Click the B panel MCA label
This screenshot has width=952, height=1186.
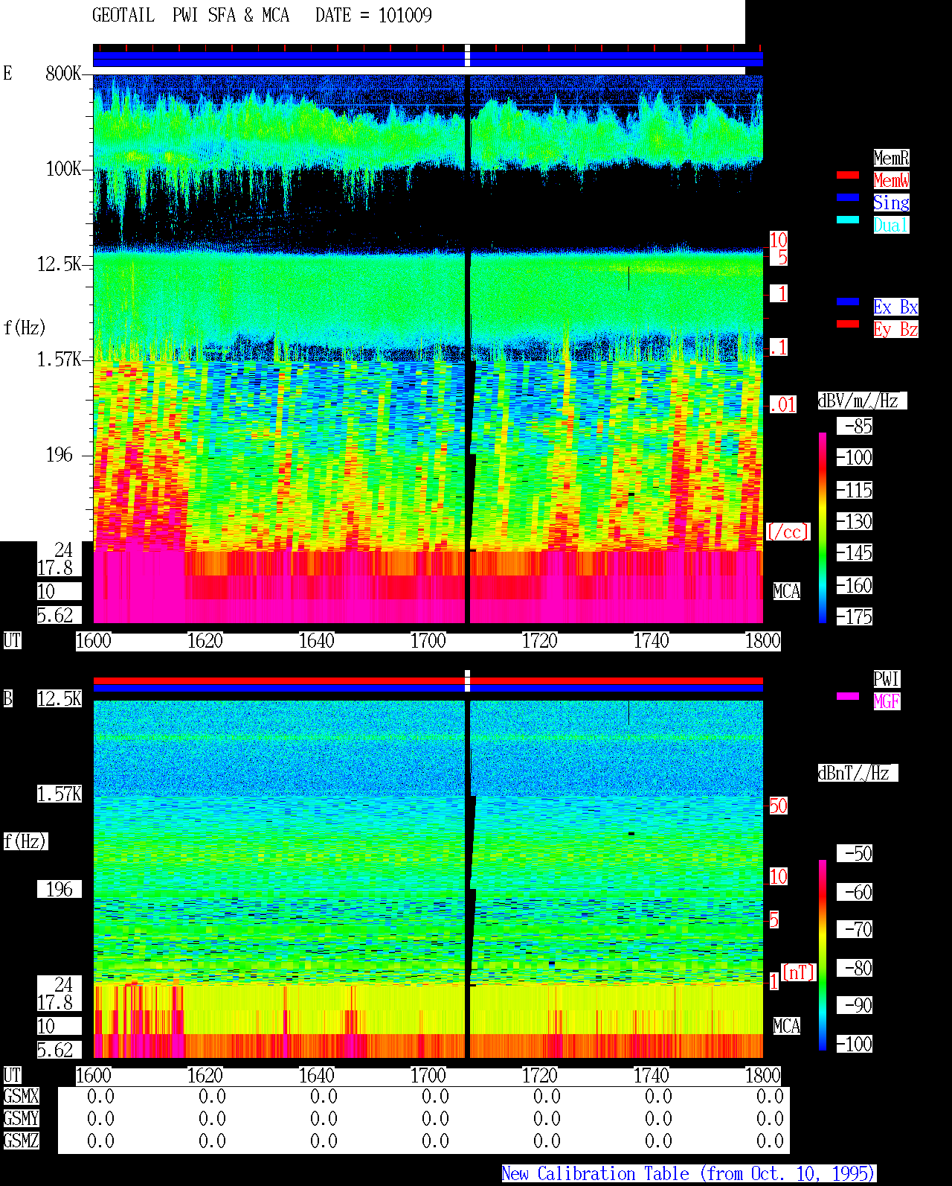786,1027
